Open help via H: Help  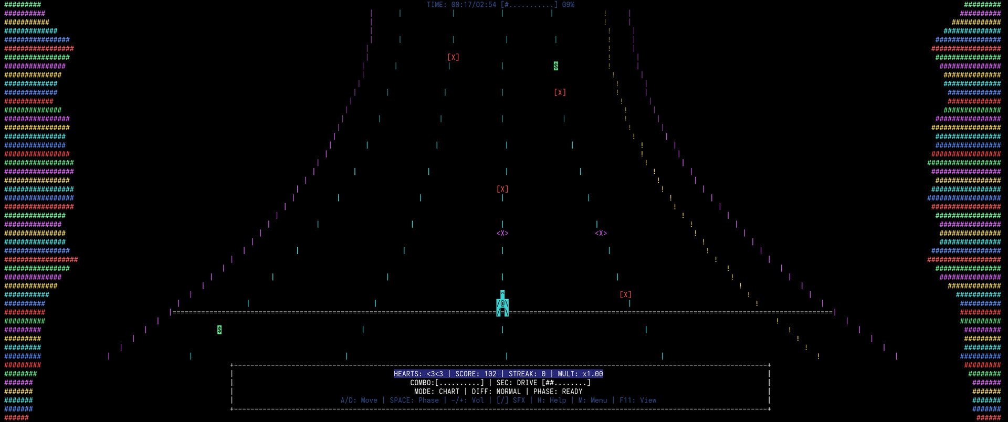pos(551,400)
